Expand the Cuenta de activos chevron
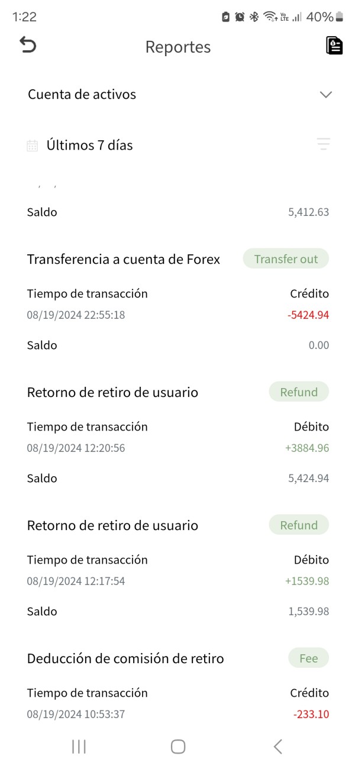Screen dimensions: 355x769 (325, 95)
